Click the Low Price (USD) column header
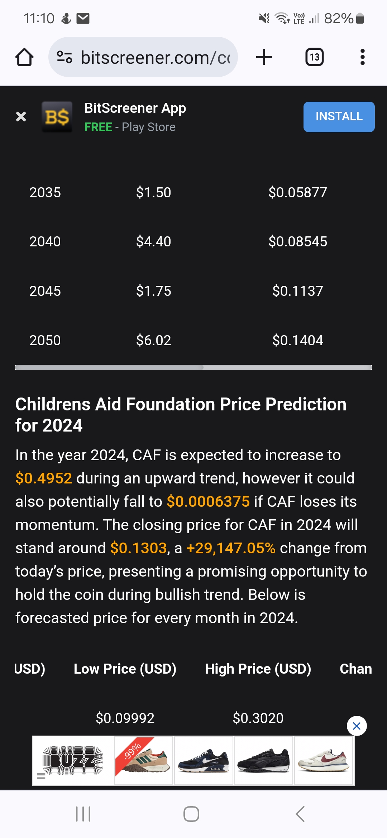The width and height of the screenshot is (387, 838). (125, 669)
